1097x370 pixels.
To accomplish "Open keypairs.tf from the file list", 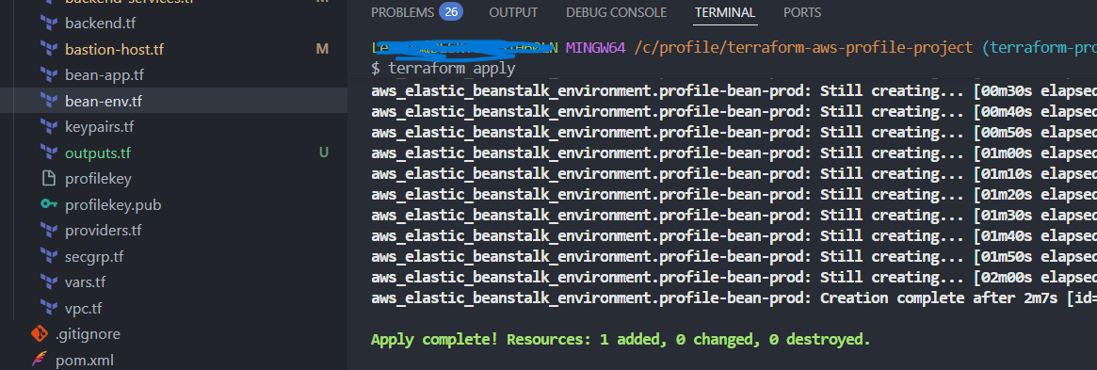I will click(100, 127).
